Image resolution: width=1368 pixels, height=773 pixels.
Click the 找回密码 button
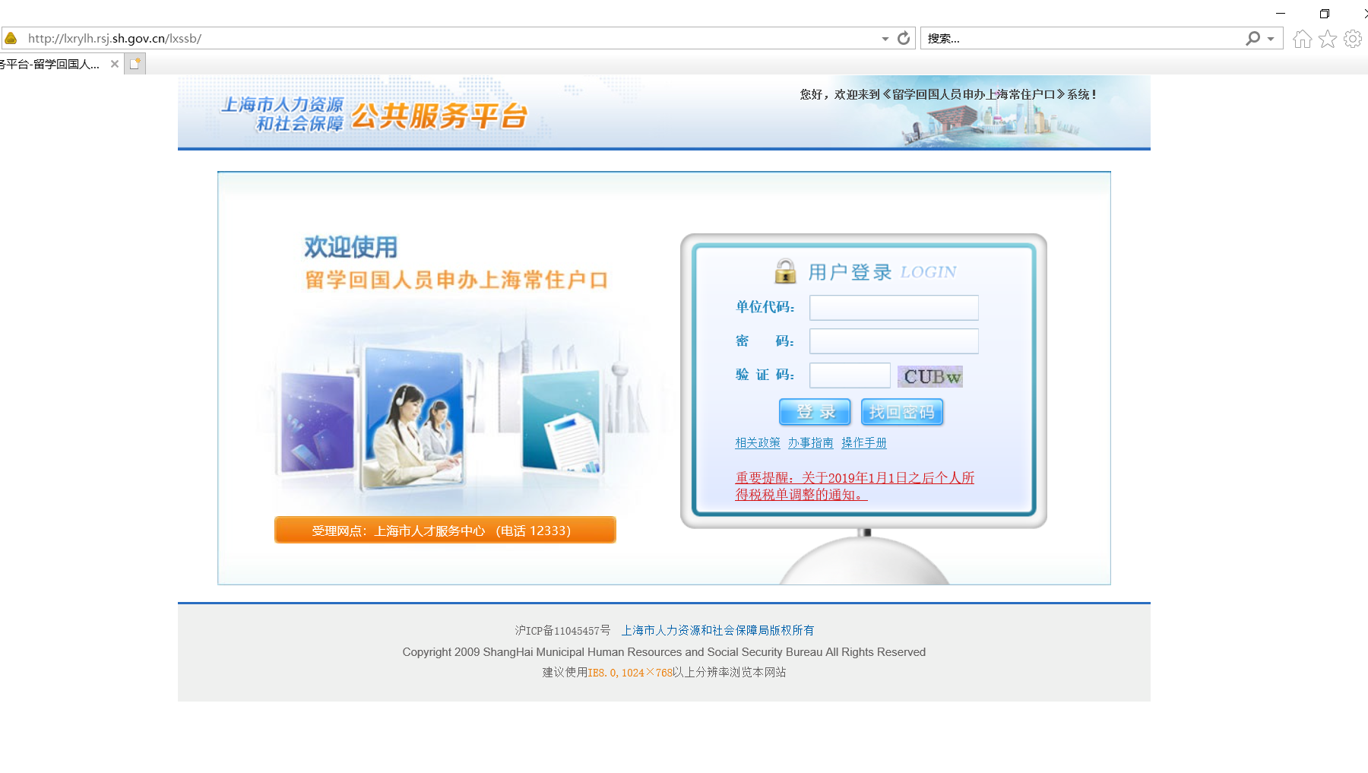(902, 412)
